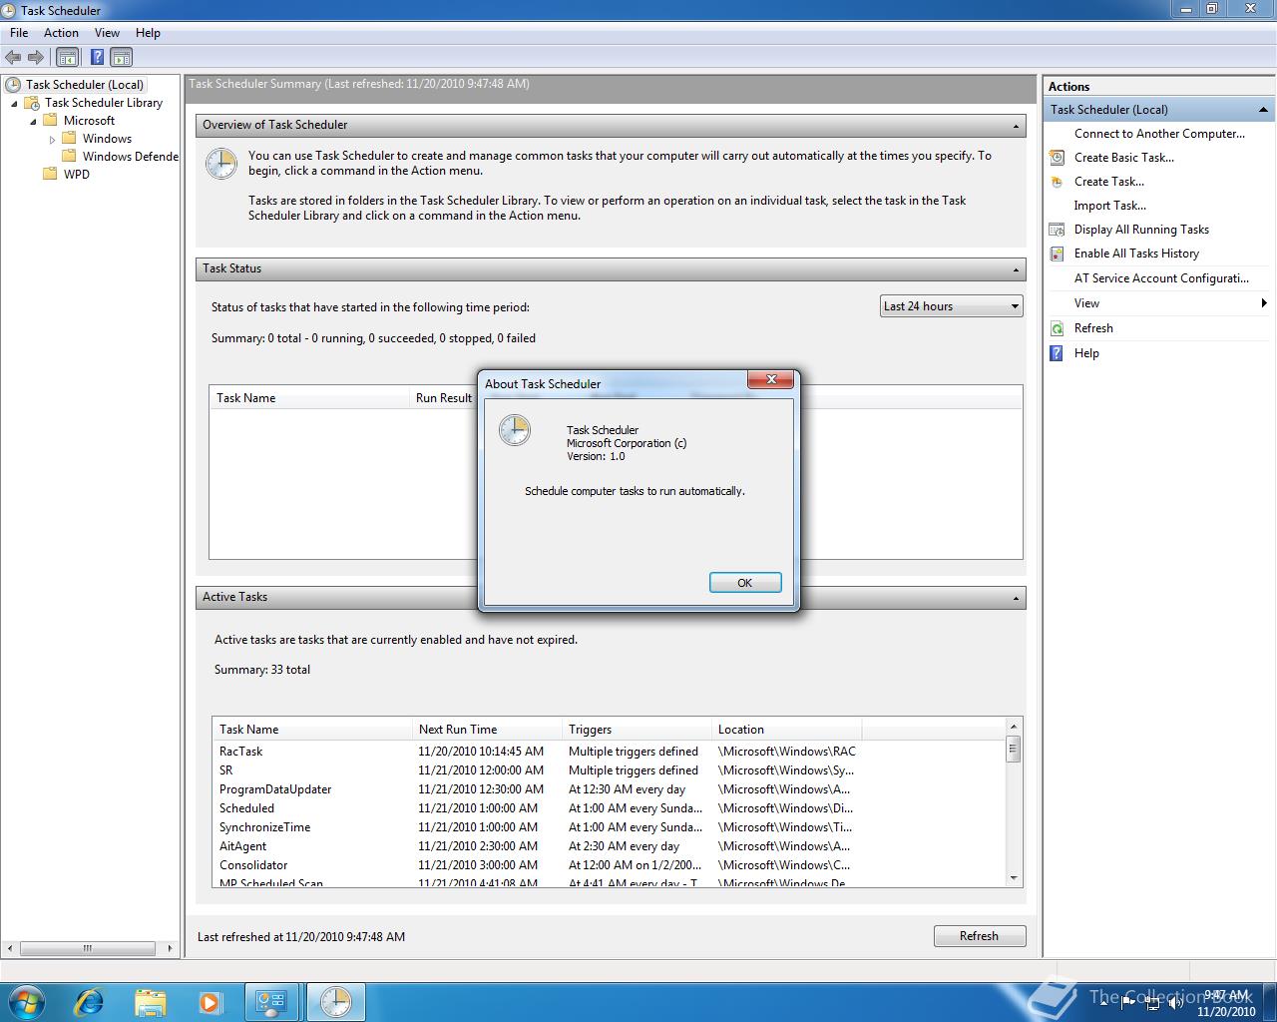
Task: Click the Create Basic Task icon
Action: (x=1057, y=158)
